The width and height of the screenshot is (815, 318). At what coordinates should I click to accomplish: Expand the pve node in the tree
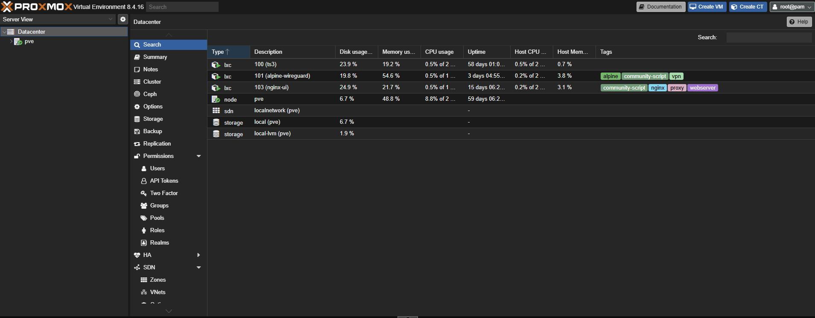click(x=11, y=41)
